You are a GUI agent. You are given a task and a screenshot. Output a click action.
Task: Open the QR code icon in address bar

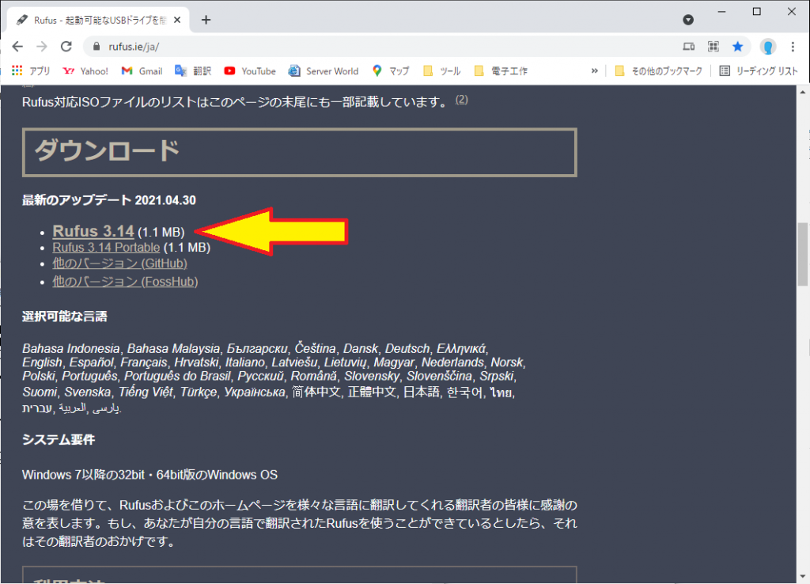pos(713,47)
